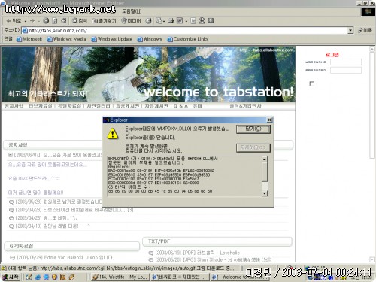
Task: Click the warning icon in Explorer dialog
Action: click(x=113, y=134)
